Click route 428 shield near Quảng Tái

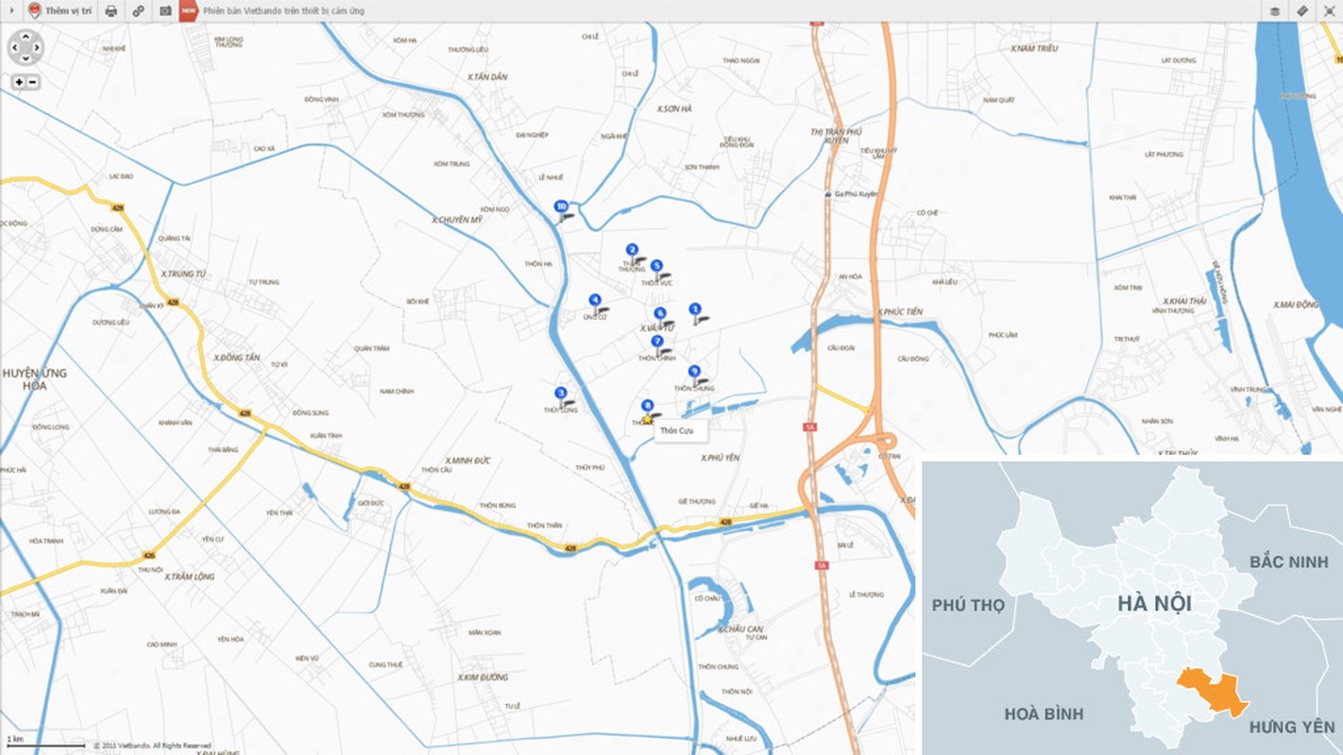tap(116, 208)
